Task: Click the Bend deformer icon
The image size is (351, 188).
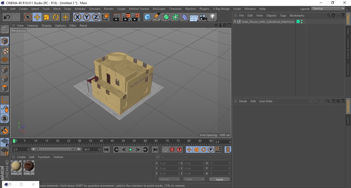Action: tap(185, 17)
